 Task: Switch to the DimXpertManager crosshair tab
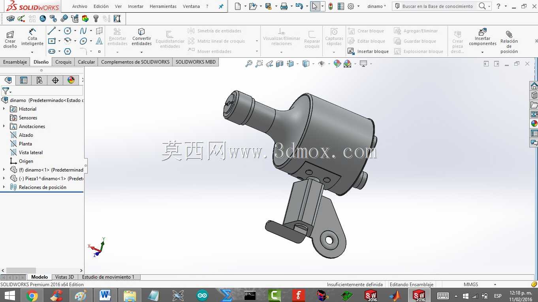pos(55,80)
